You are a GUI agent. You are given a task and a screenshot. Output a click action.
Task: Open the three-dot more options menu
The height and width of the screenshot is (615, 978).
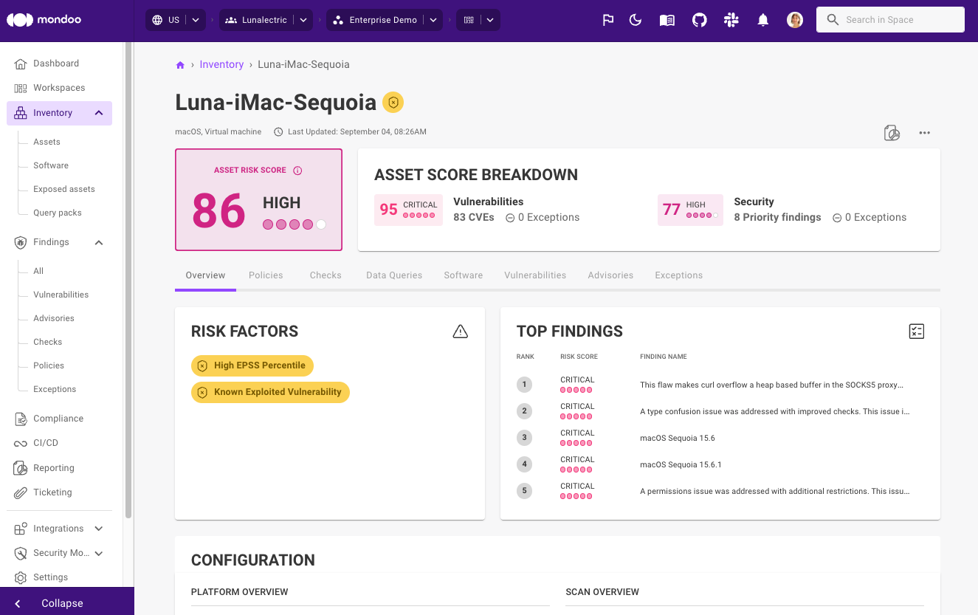(x=924, y=133)
